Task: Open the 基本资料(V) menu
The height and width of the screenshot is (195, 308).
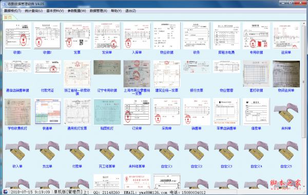Action: pyautogui.click(x=55, y=11)
